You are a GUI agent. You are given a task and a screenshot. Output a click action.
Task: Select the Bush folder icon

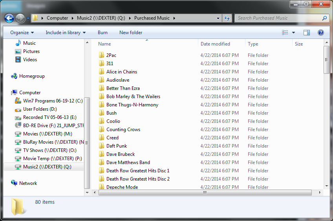[101, 113]
